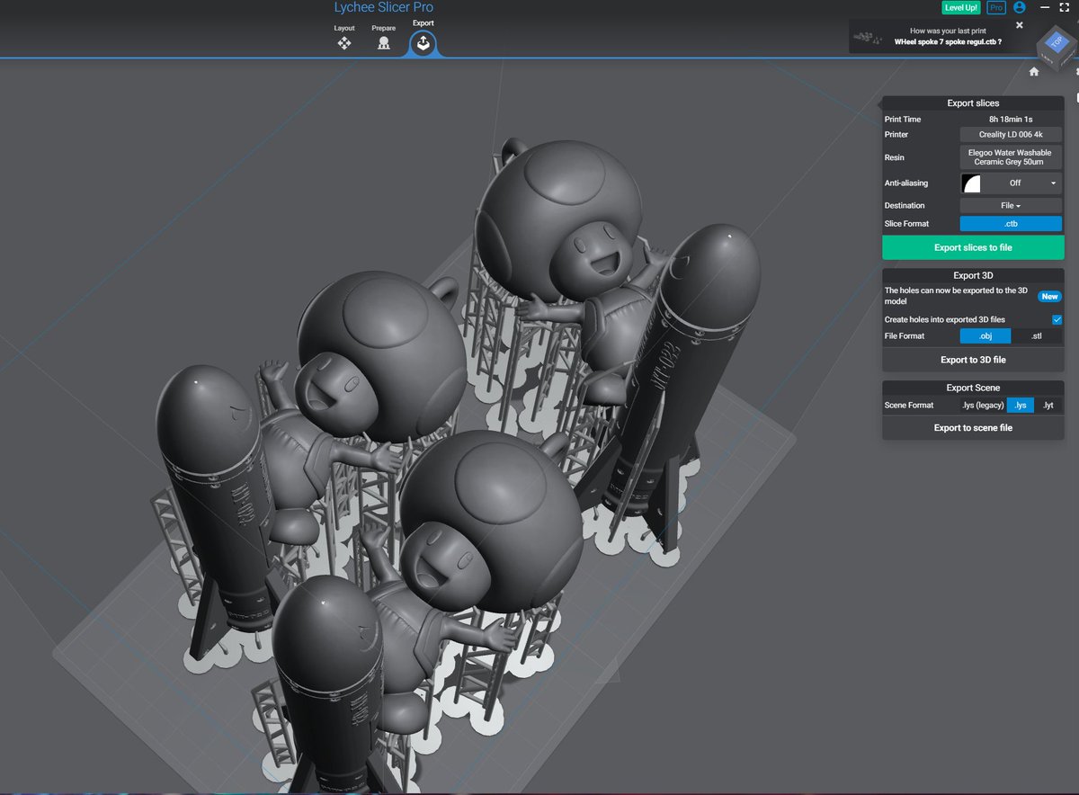The image size is (1079, 795).
Task: Click the Export slices panel header
Action: click(973, 103)
